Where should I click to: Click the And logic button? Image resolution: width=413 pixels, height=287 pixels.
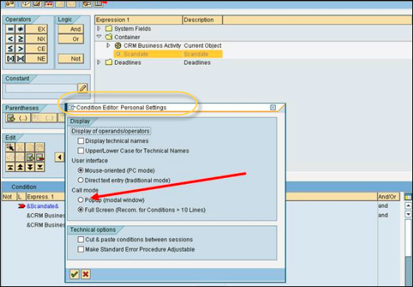click(71, 30)
